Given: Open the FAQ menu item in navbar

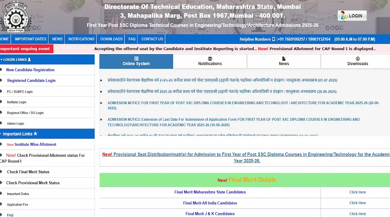Looking at the screenshot, I should (132, 39).
